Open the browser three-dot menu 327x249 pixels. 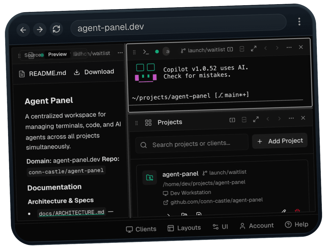pyautogui.click(x=299, y=22)
